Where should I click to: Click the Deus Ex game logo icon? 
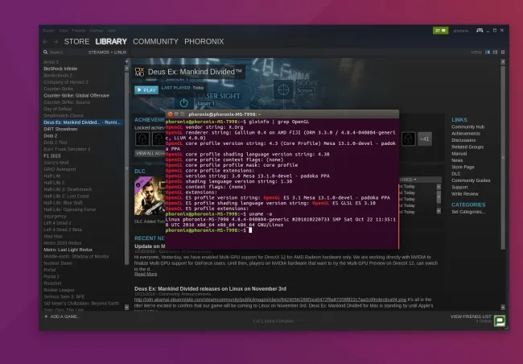[x=139, y=72]
